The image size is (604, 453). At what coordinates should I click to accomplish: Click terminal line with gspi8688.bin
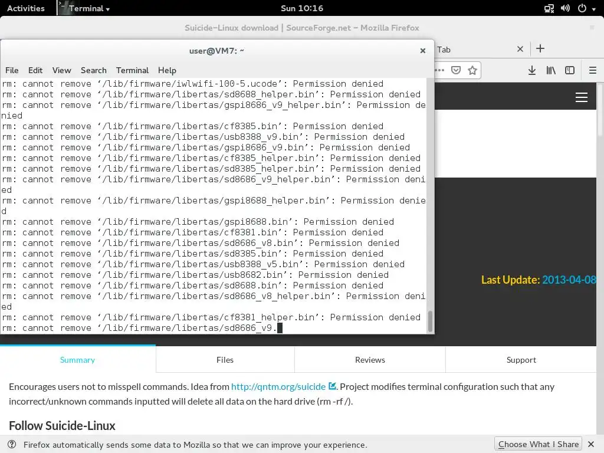tap(198, 222)
